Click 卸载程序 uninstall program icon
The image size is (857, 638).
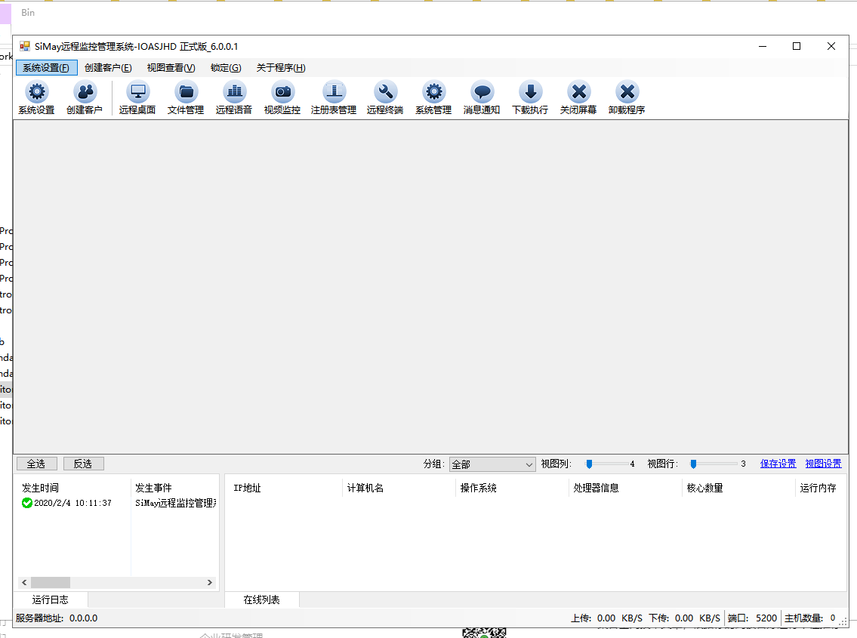tap(627, 98)
